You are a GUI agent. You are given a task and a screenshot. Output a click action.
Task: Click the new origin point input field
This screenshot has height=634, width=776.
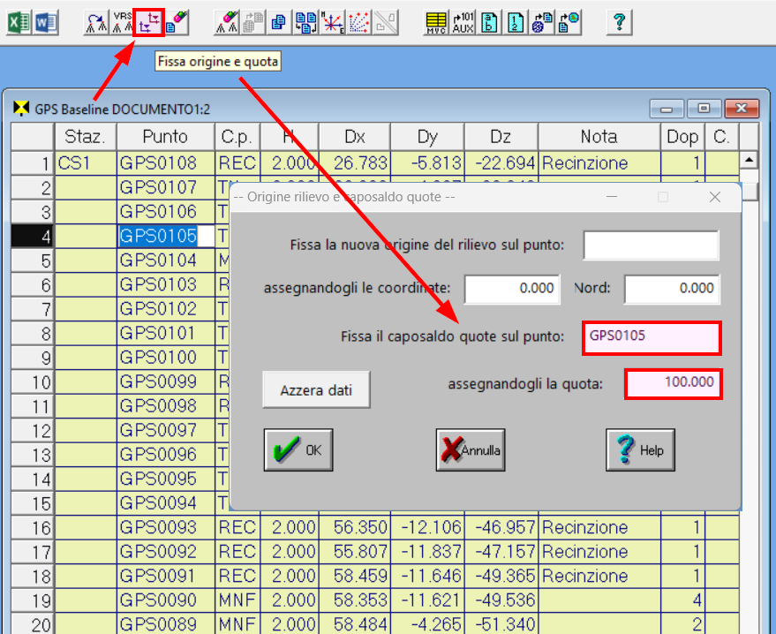click(x=652, y=245)
